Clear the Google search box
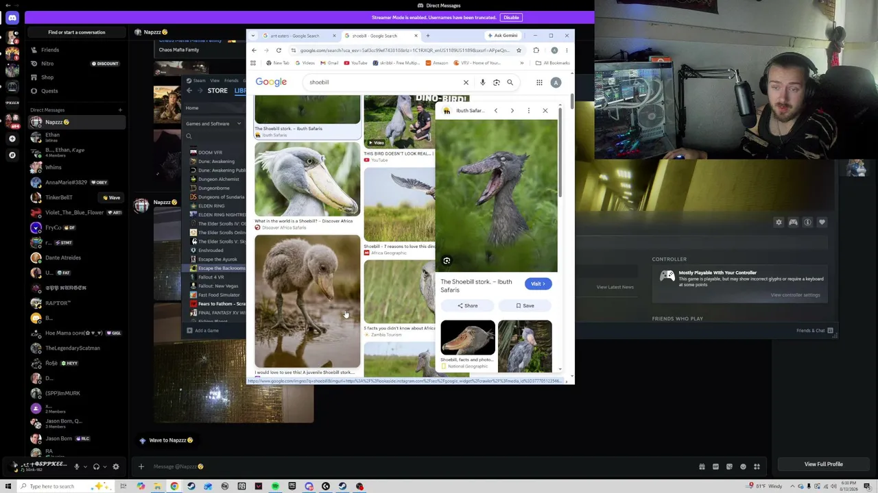This screenshot has height=493, width=878. coord(466,82)
